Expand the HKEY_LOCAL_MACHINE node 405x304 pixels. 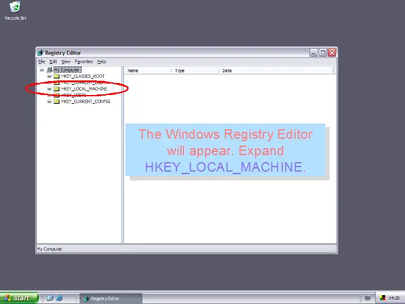(49, 89)
